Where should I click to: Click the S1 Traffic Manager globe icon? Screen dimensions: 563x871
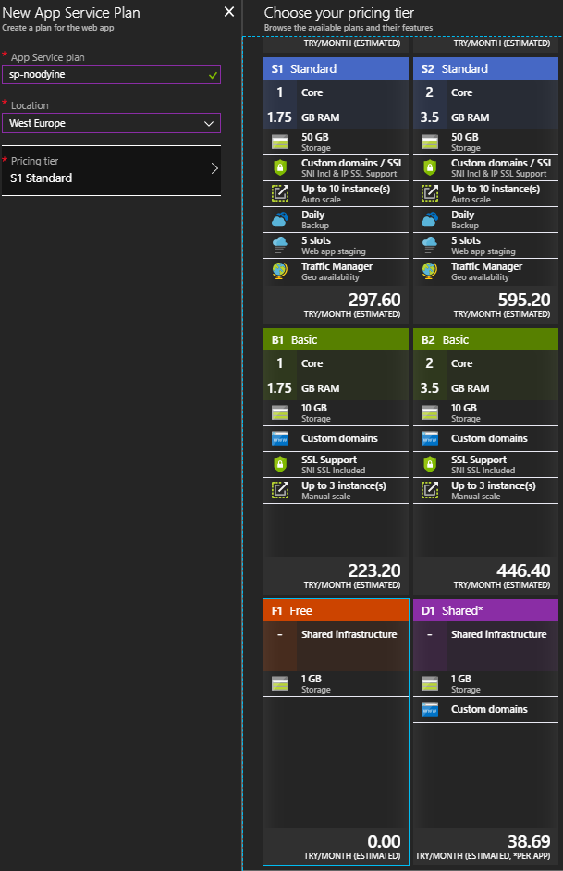(x=280, y=271)
